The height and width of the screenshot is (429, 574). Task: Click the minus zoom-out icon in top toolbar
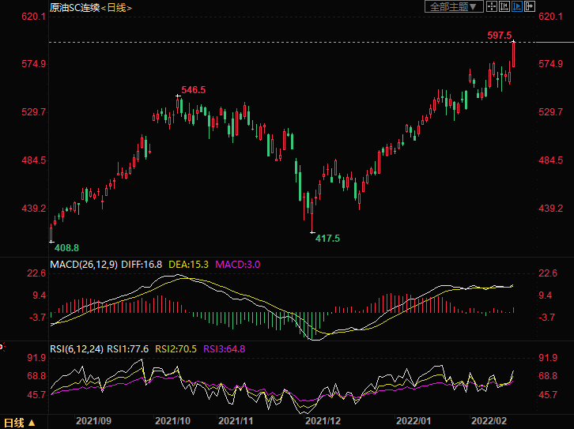point(504,7)
